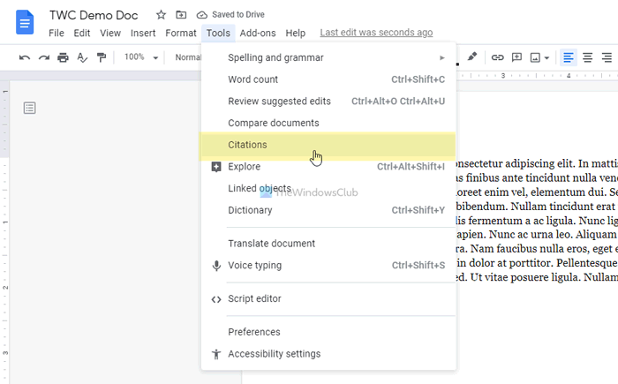Insert a link with chain icon

tap(497, 57)
